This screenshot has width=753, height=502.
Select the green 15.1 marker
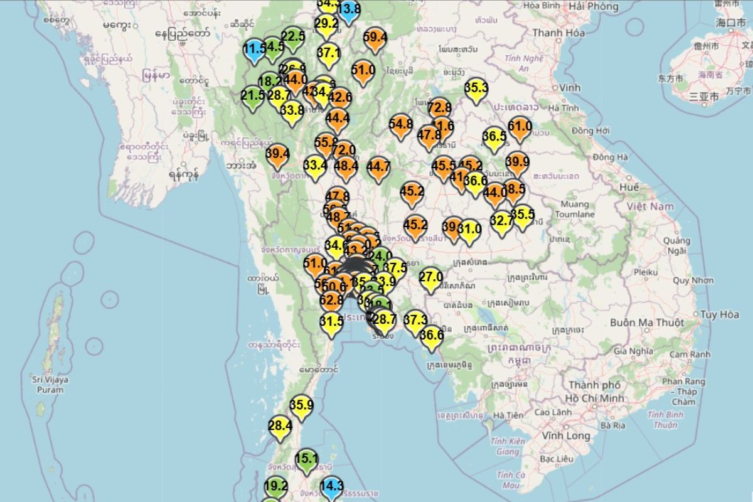click(307, 462)
